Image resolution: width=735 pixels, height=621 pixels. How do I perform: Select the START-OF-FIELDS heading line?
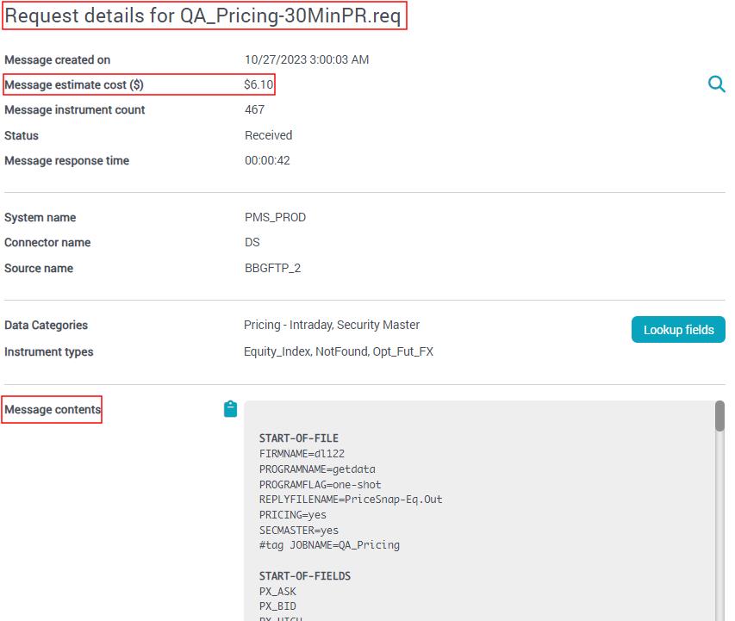tap(305, 575)
